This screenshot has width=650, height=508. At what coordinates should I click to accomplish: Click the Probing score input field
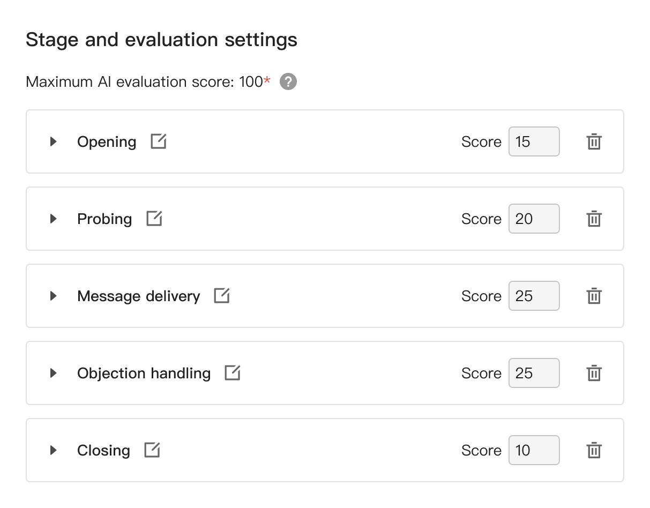534,219
